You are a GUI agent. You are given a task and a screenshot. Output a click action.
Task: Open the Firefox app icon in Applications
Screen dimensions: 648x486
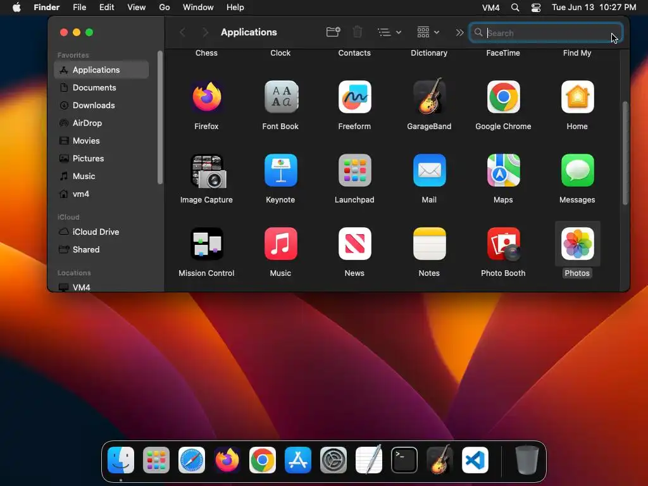tap(206, 97)
